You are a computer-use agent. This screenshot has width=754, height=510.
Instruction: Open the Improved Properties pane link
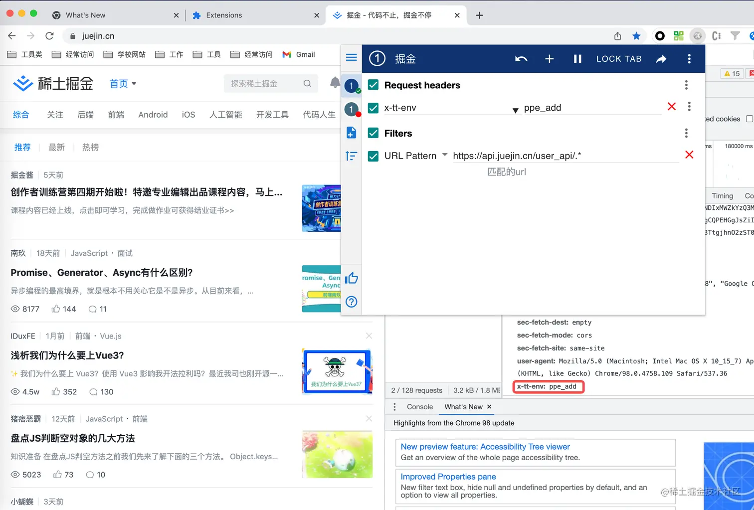pyautogui.click(x=448, y=477)
